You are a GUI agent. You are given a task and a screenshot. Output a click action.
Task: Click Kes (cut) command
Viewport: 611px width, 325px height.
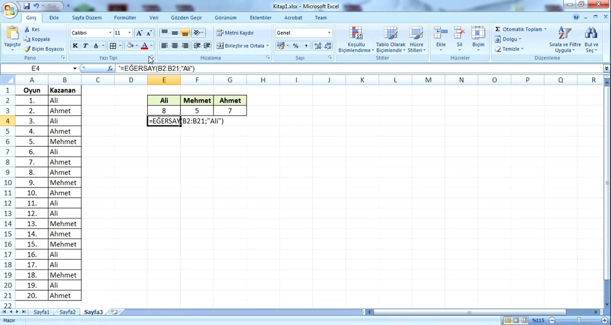tap(32, 29)
